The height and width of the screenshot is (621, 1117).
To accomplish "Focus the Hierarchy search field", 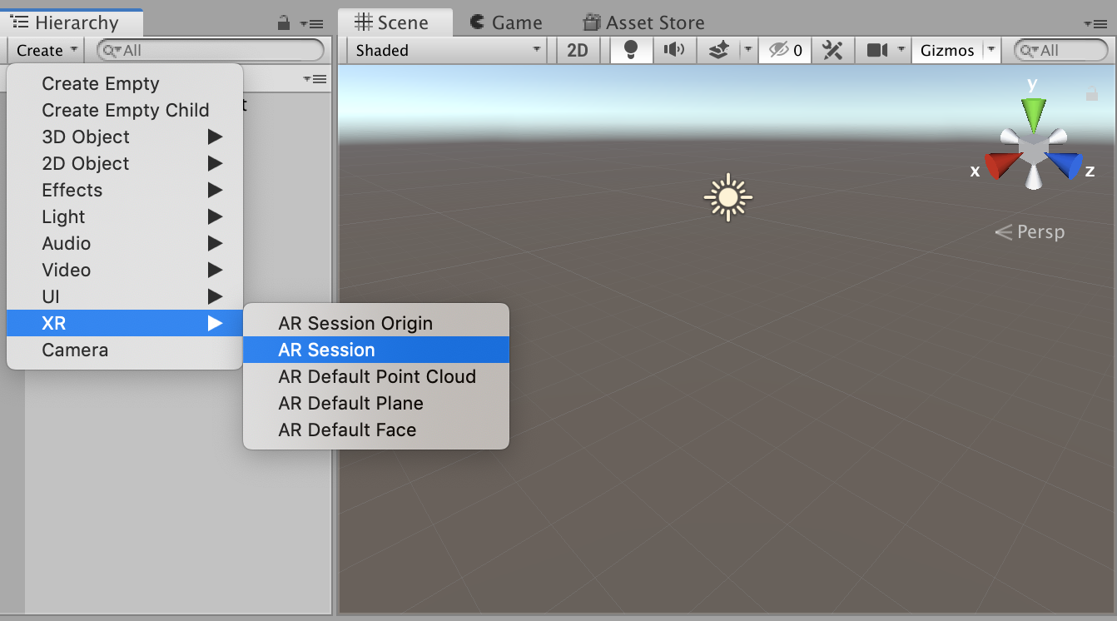I will 211,50.
